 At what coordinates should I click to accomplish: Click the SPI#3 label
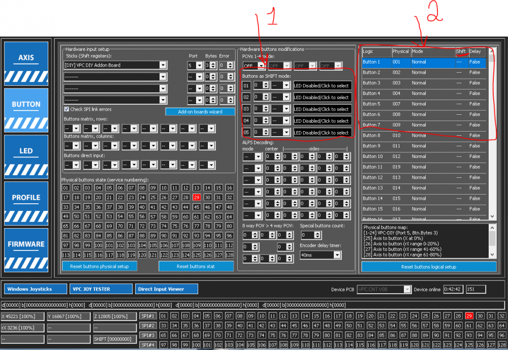[x=148, y=335]
